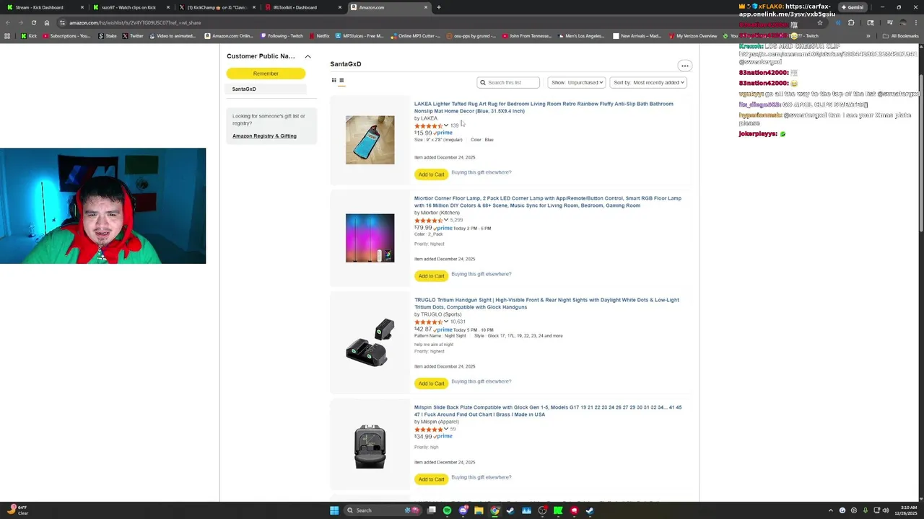
Task: Open File Explorer from the taskbar
Action: pos(479,510)
